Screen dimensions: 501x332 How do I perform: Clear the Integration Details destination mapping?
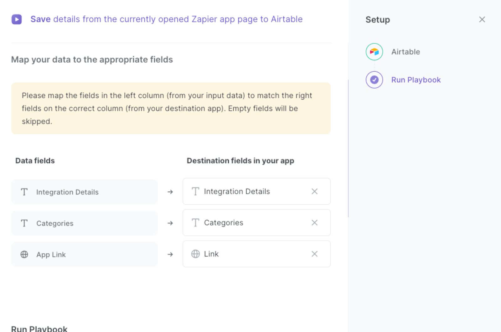315,191
